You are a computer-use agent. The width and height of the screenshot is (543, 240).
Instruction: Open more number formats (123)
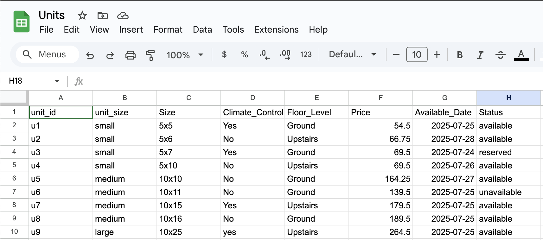click(306, 54)
